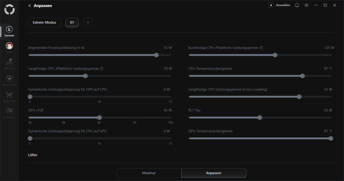Open AI Gaming Zone
Viewport: 344px width, 181px height.
[x=9, y=80]
